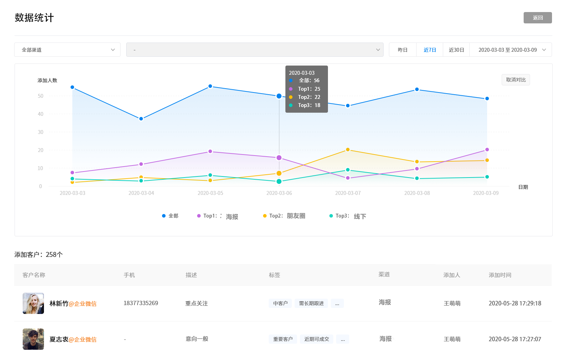Toggle the 全部 series in chart legend

tap(170, 216)
